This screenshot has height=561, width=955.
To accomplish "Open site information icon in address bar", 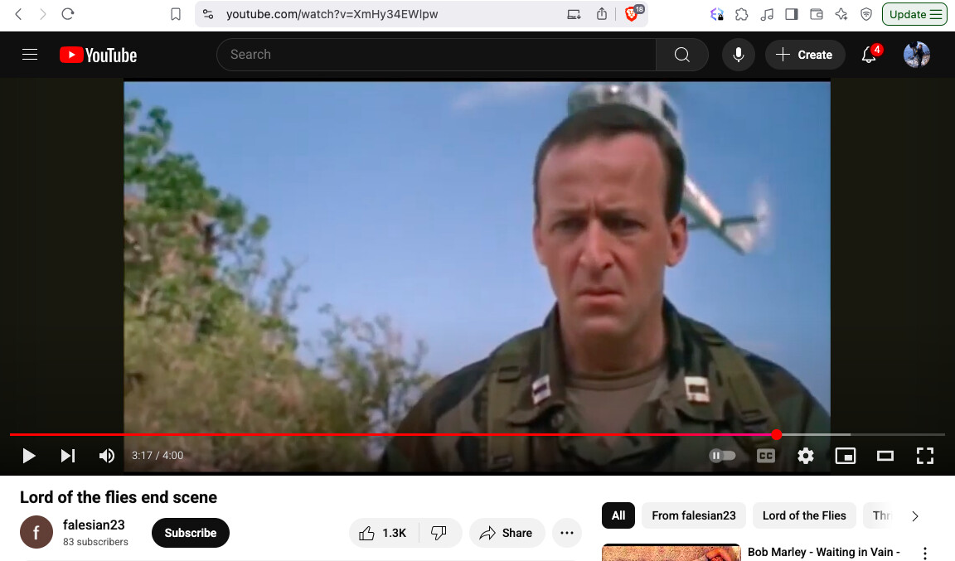I will 208,14.
